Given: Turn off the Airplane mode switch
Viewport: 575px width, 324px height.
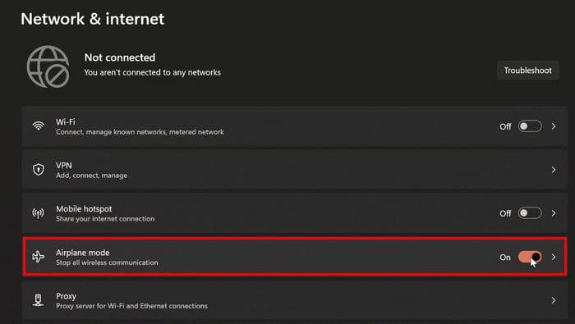Looking at the screenshot, I should (530, 257).
